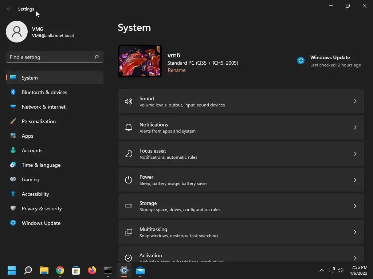373x279 pixels.
Task: Click the Rename link under vm6
Action: tap(177, 70)
